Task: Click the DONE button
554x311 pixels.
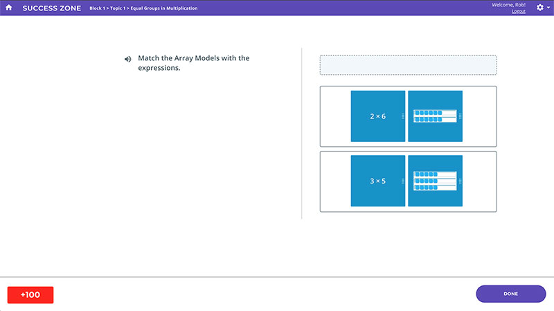Action: (511, 294)
